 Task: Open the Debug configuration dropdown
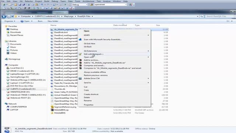[x=87, y=5]
